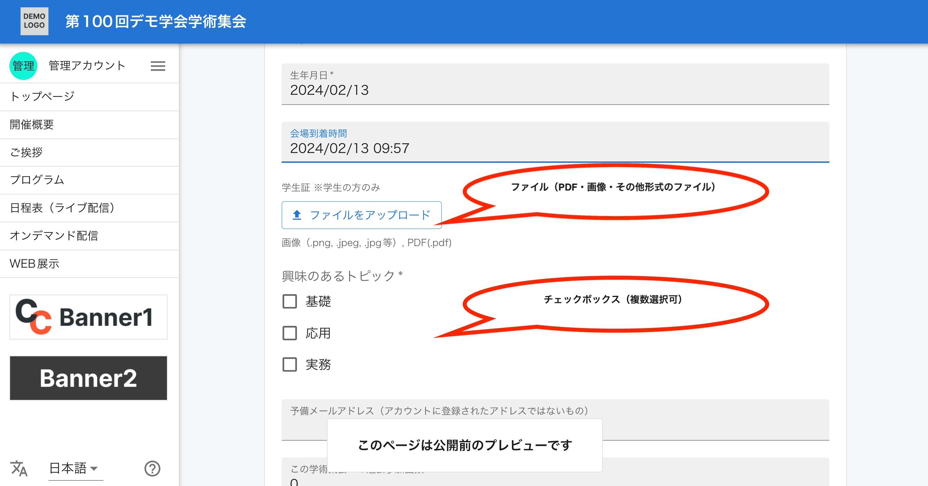This screenshot has height=486, width=928.
Task: Click the file format hint 画像（.png, .jpeg text
Action: (x=366, y=243)
